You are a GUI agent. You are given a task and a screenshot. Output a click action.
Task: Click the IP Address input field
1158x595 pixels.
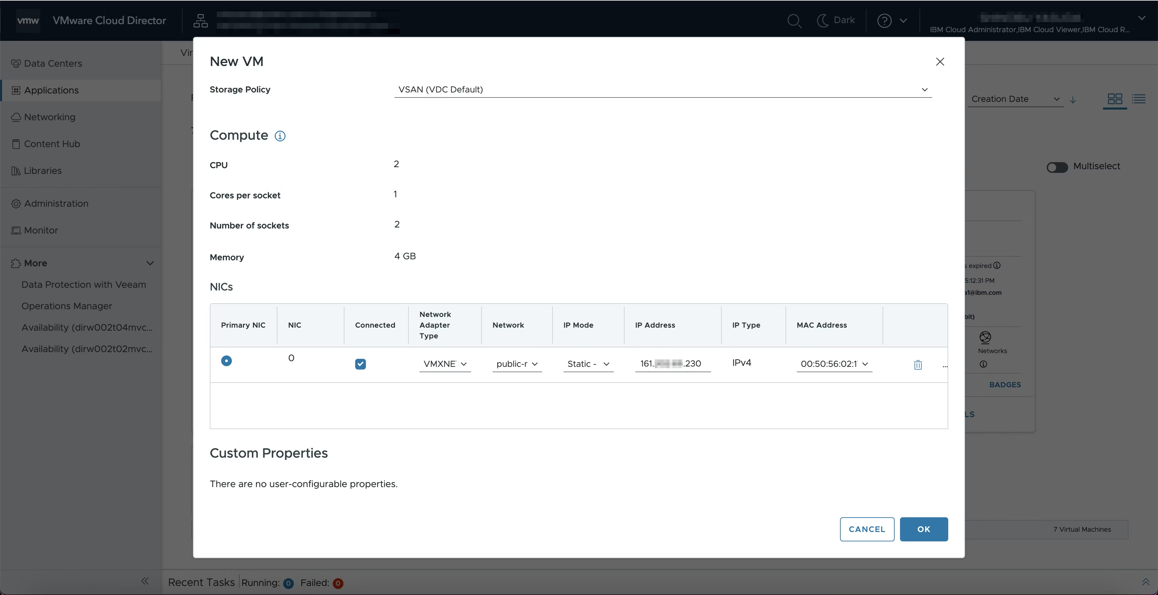pyautogui.click(x=672, y=363)
